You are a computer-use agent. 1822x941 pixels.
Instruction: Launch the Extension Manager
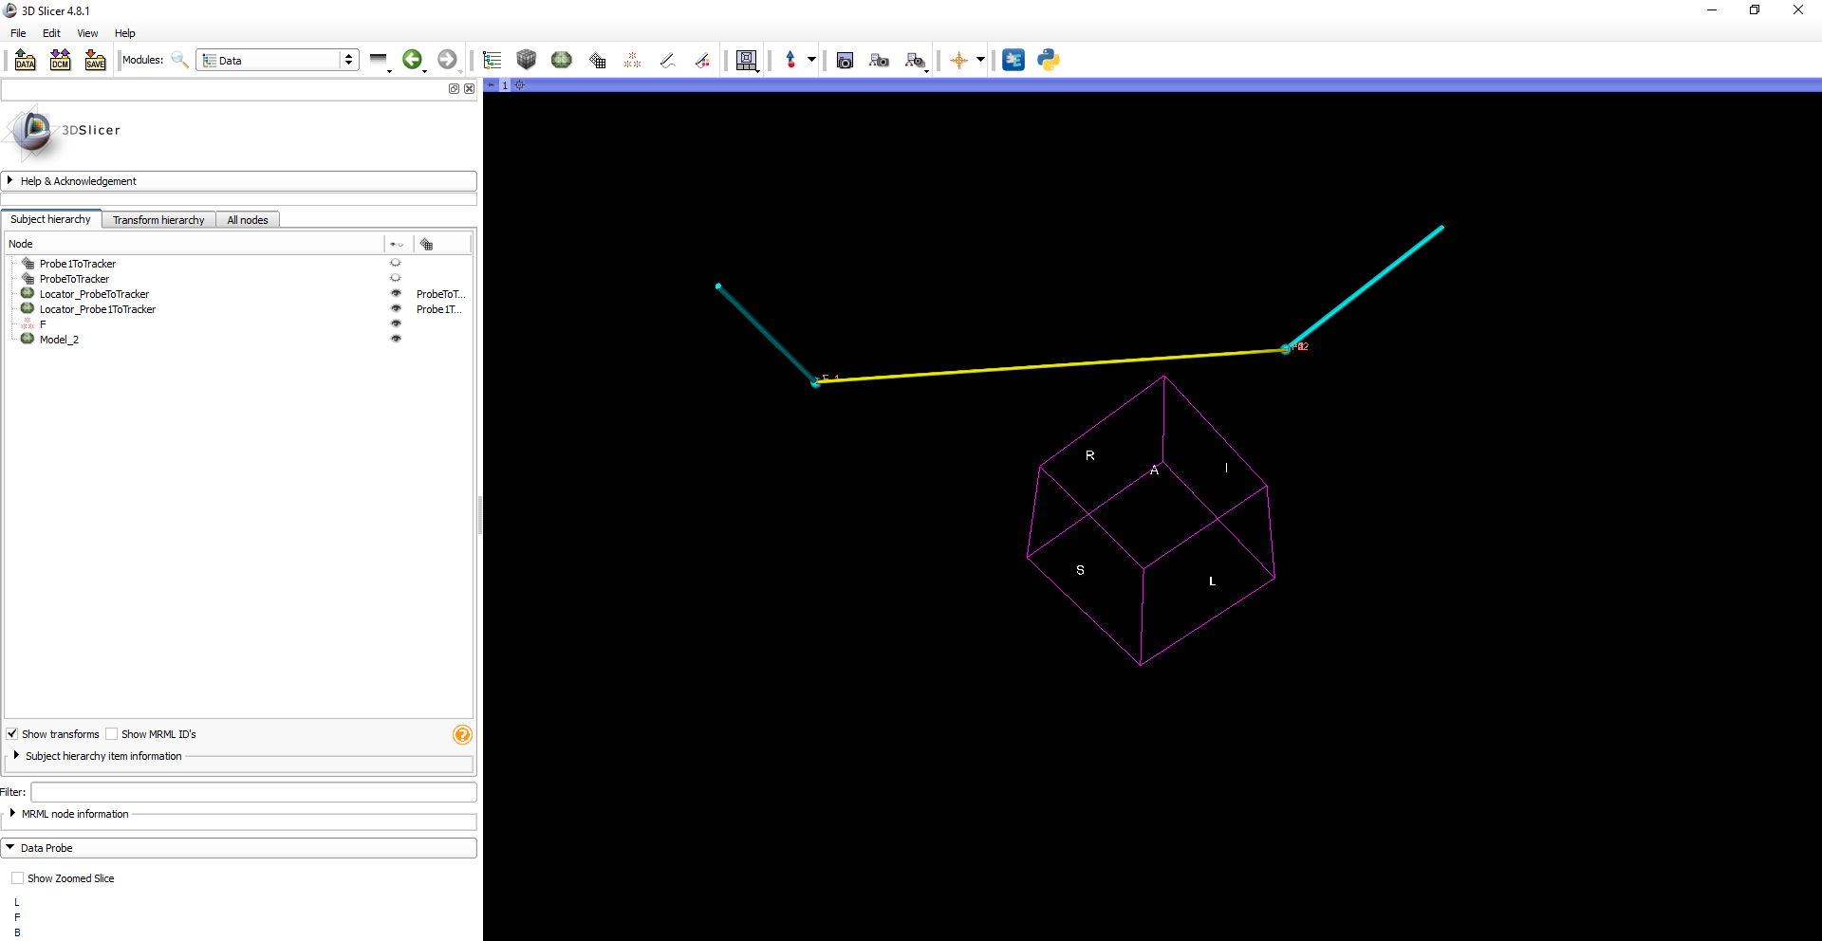click(x=1013, y=60)
